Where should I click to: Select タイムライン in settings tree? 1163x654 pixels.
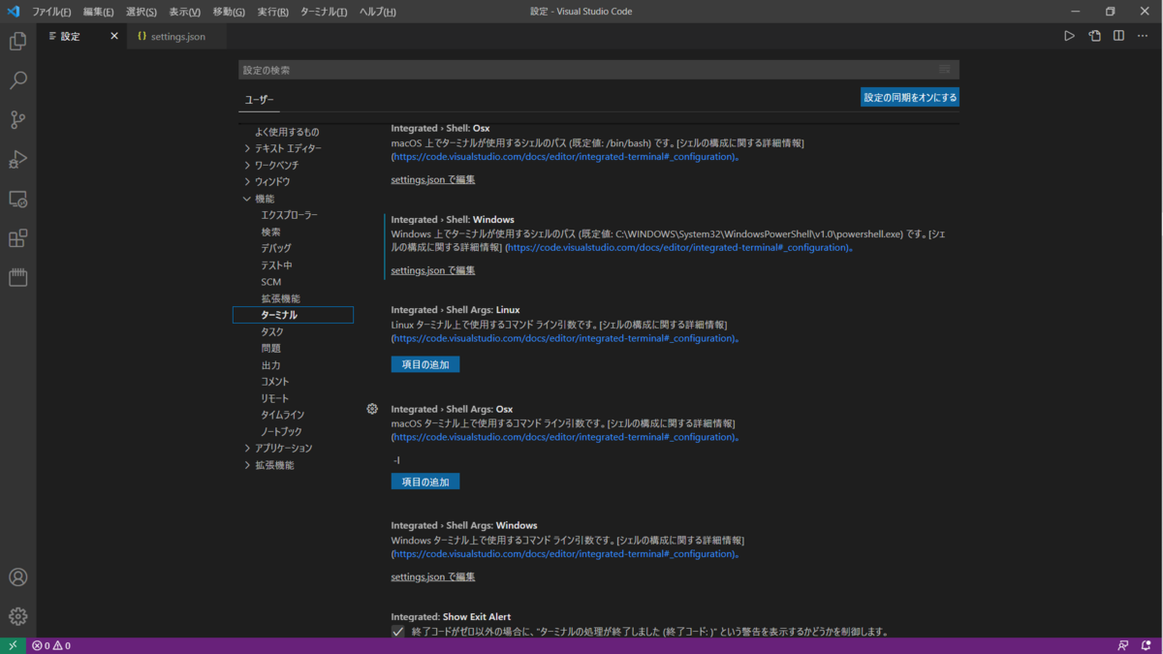tap(282, 415)
